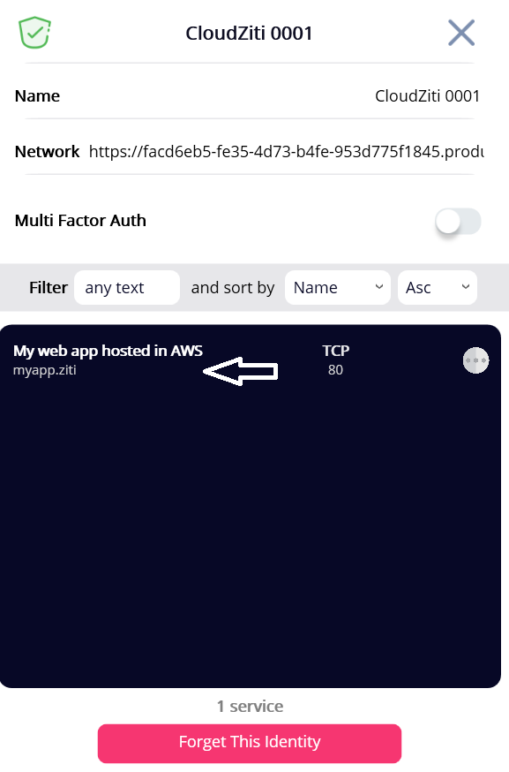Click the Network field label

(x=48, y=152)
